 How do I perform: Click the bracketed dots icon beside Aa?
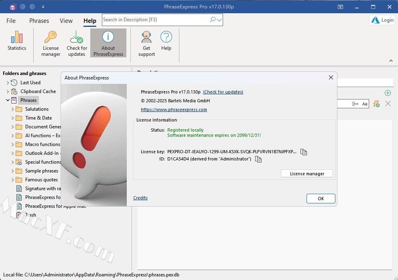355,104
